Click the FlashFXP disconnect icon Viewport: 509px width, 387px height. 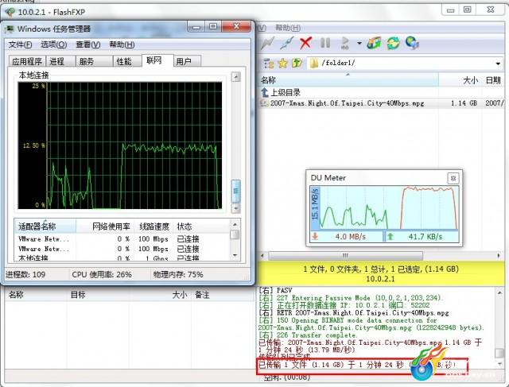[x=286, y=44]
